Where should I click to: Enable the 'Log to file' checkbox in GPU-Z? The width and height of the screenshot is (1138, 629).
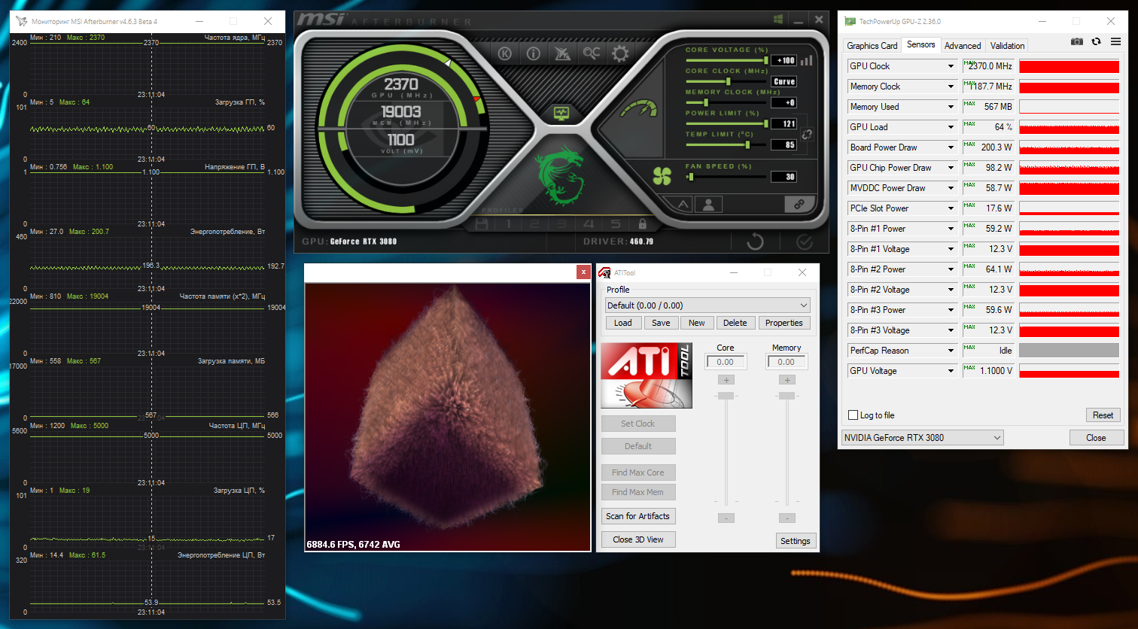[x=853, y=415]
